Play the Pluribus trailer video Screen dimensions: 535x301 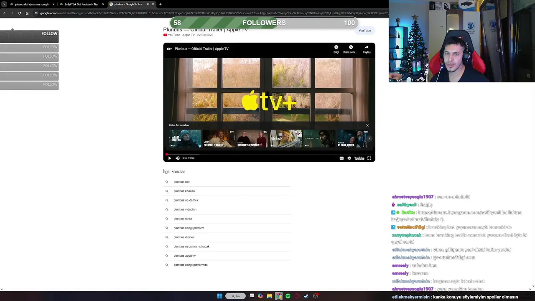point(170,158)
